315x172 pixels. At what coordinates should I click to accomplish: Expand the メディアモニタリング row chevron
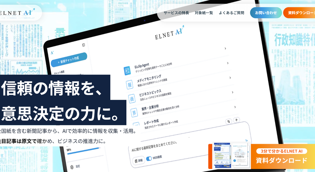[x=228, y=63]
